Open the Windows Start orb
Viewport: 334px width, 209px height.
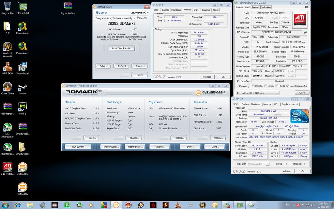click(x=5, y=205)
